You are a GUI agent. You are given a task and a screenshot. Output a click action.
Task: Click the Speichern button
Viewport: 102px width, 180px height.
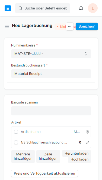tap(87, 26)
